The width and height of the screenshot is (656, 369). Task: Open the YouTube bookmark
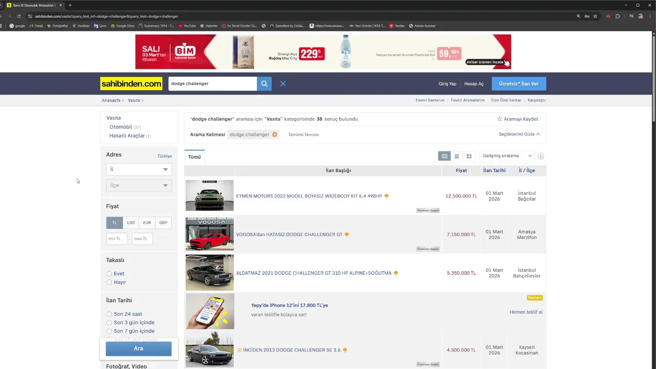(187, 26)
